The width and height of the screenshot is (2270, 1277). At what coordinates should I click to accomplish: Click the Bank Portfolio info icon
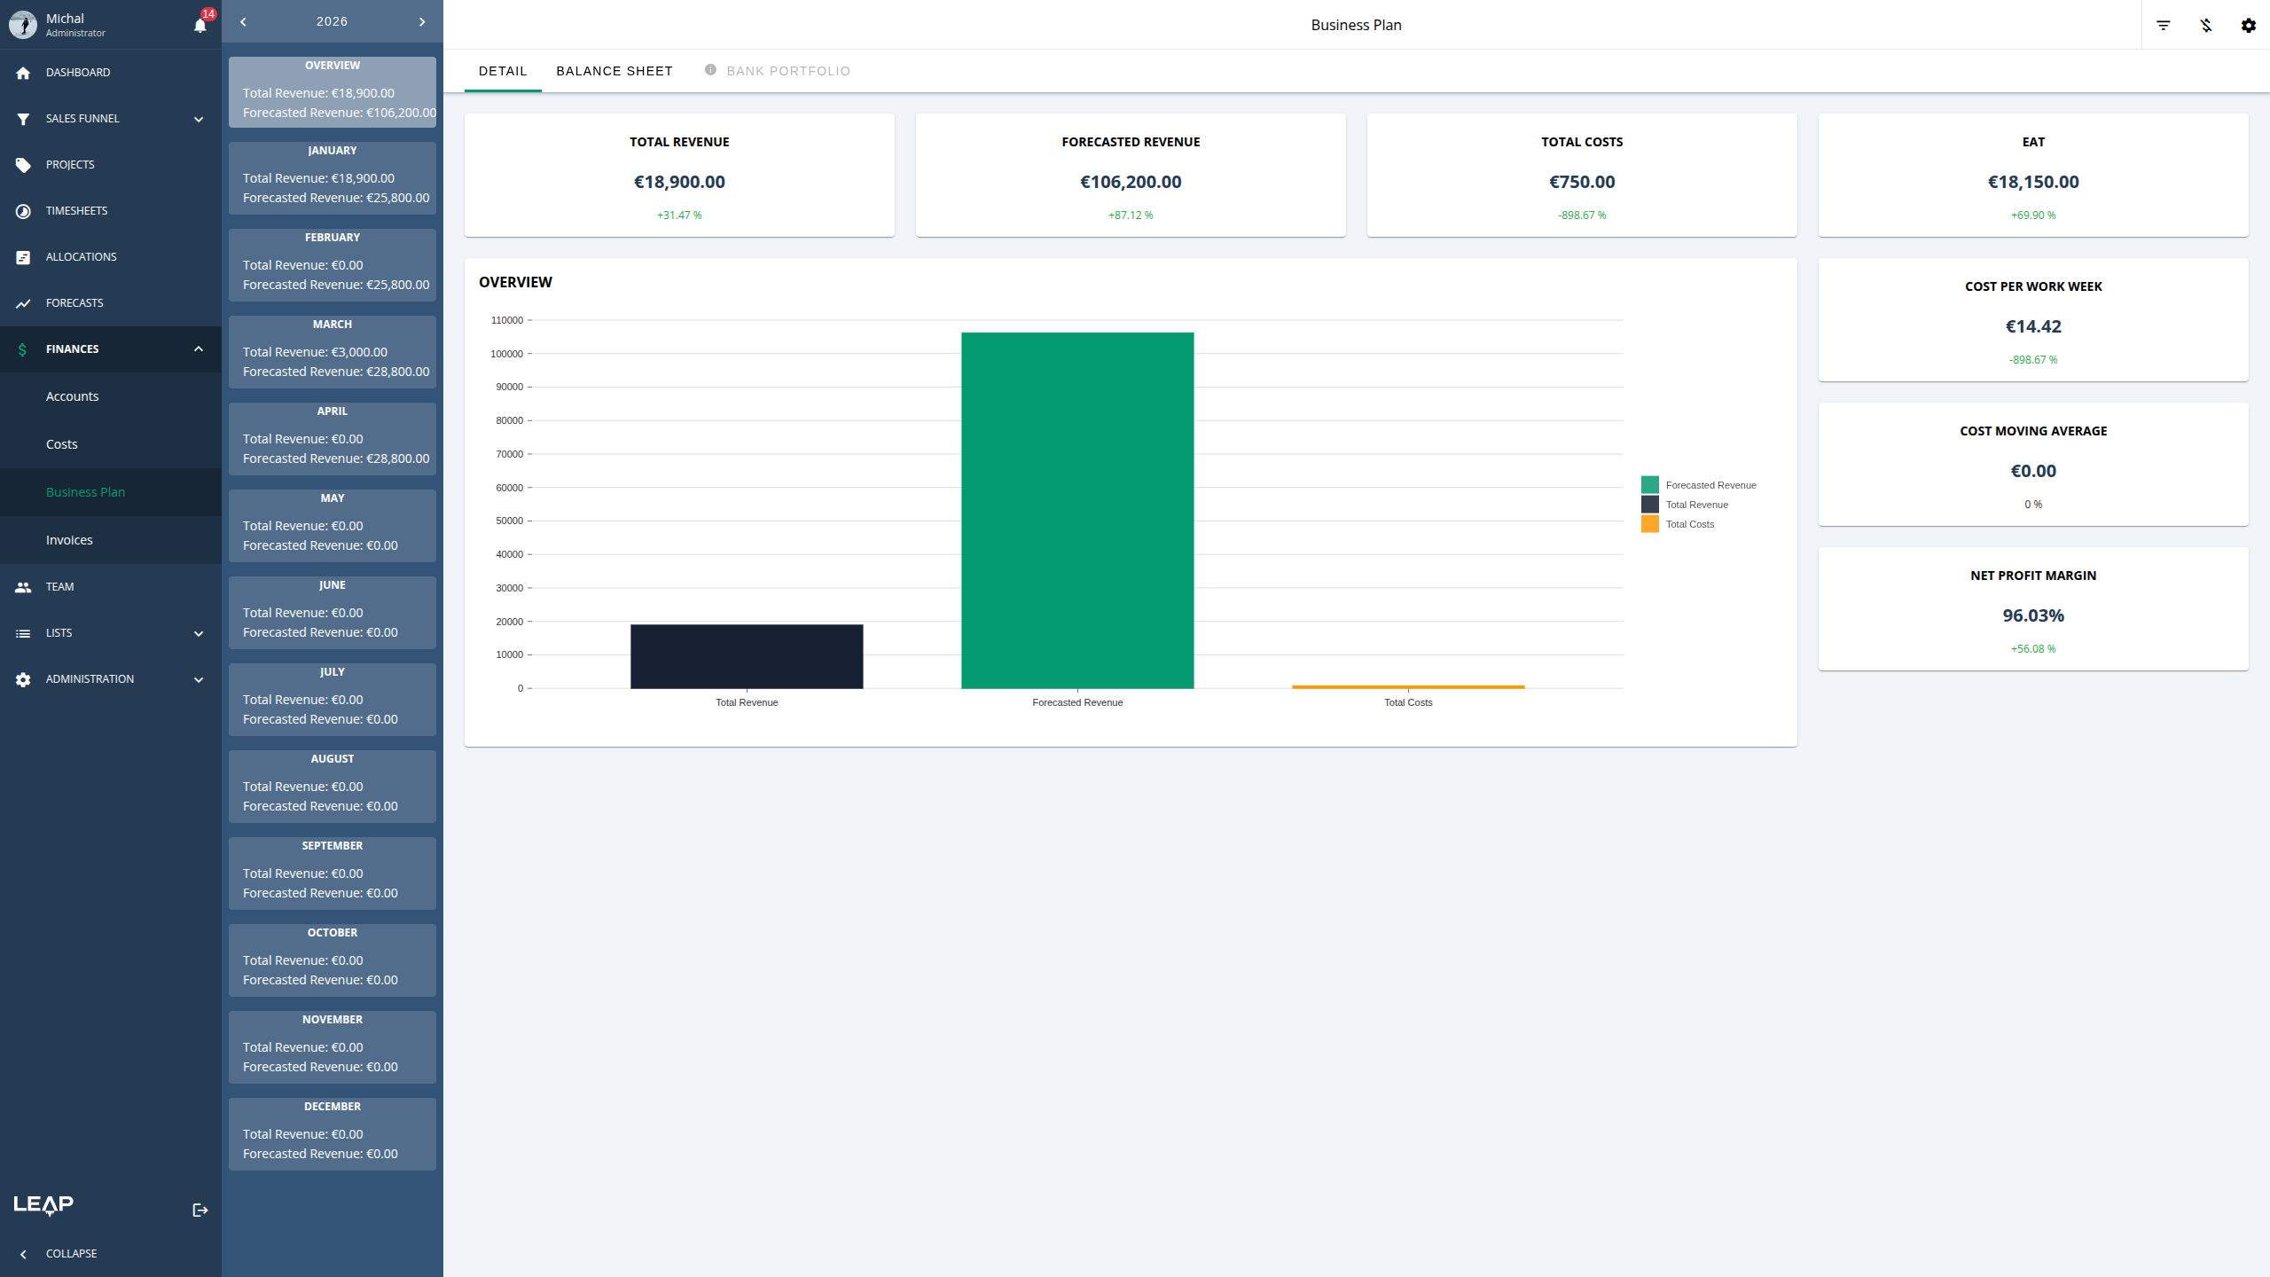(x=710, y=70)
